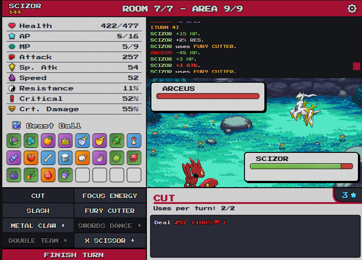Open the settings gear
The height and width of the screenshot is (260, 362).
tap(352, 9)
